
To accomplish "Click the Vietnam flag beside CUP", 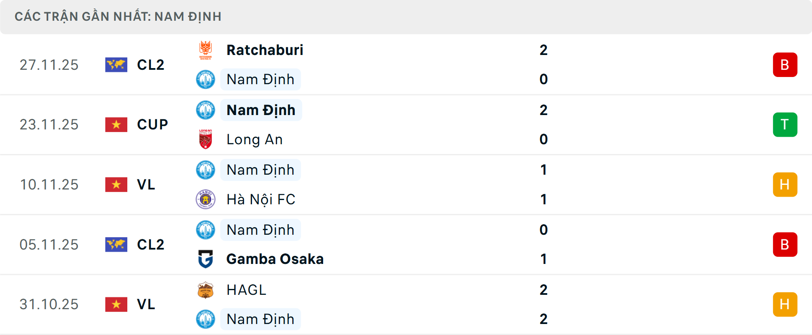I will tap(116, 125).
